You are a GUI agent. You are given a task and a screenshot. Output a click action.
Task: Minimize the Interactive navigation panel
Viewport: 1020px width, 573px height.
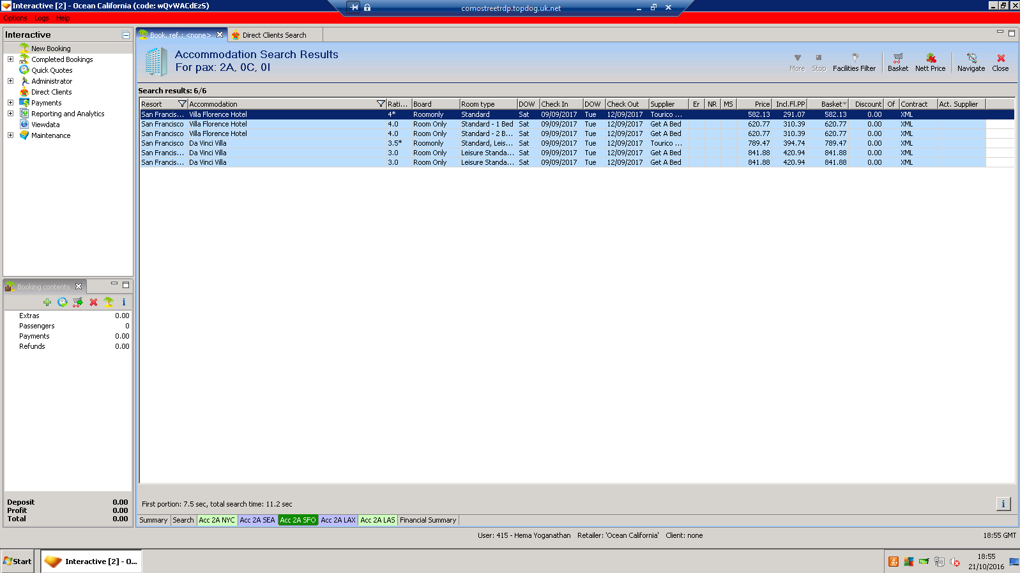click(x=126, y=35)
